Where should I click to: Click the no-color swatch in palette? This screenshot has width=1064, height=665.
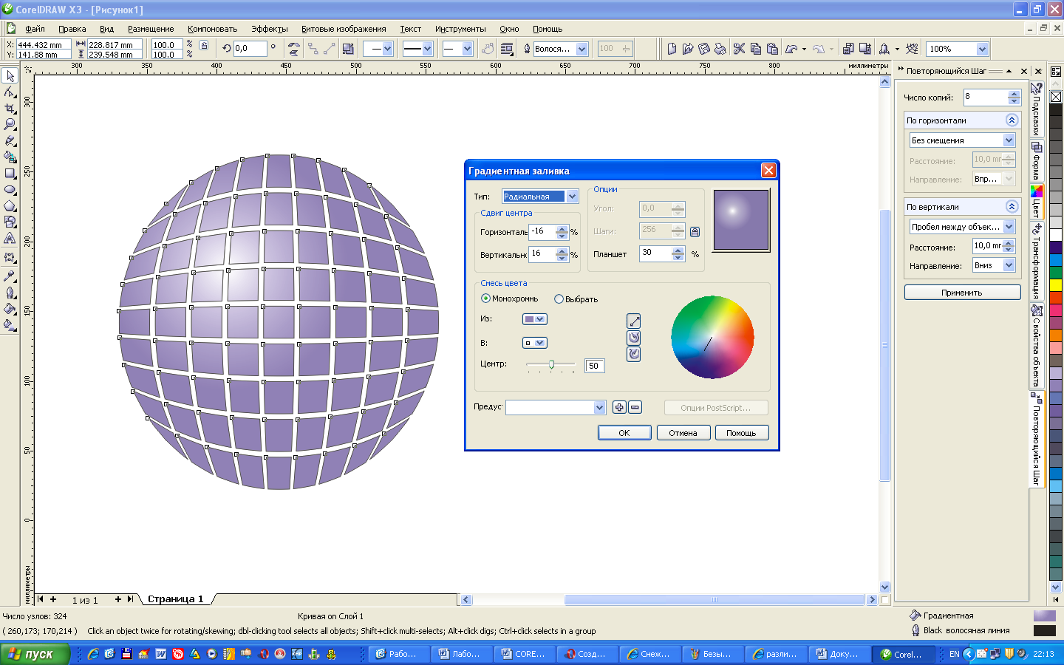(1056, 97)
